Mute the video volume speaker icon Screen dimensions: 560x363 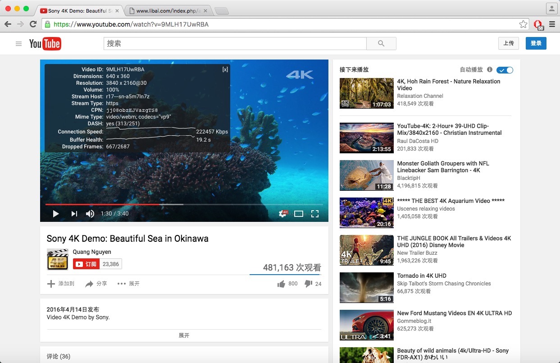click(x=90, y=214)
